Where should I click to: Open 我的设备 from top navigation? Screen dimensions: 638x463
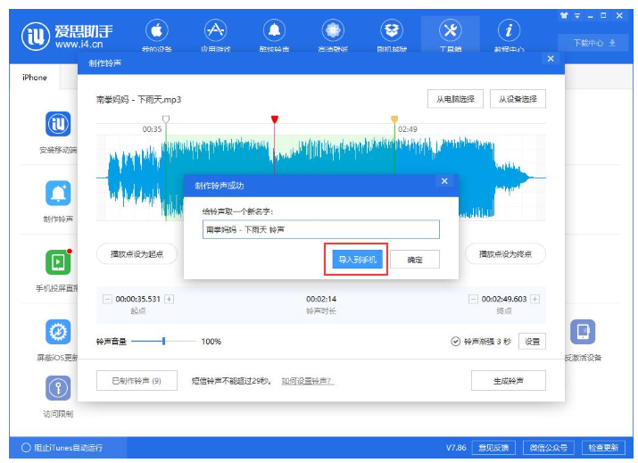157,33
